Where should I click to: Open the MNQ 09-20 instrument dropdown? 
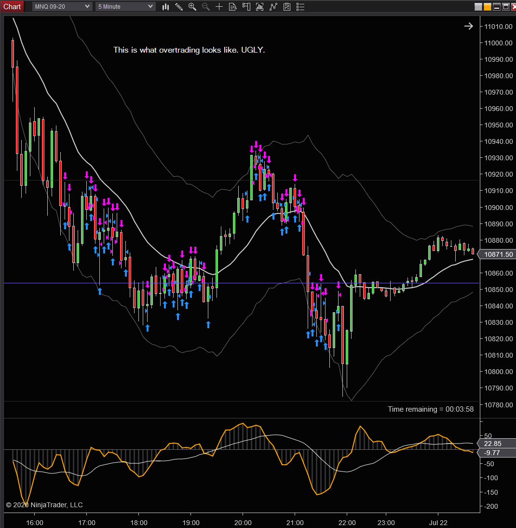62,7
